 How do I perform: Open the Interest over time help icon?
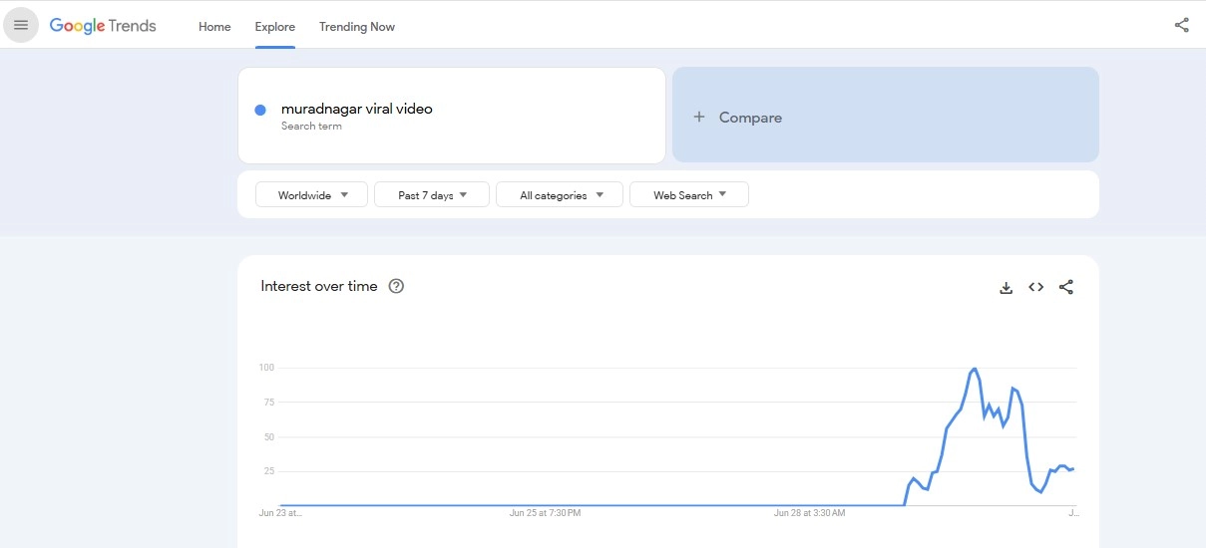(x=396, y=287)
